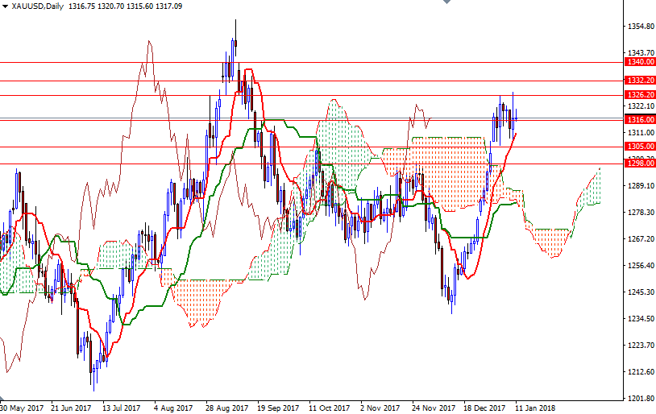
Task: Click the XAUUSD,Daily chart title
Action: [39, 6]
